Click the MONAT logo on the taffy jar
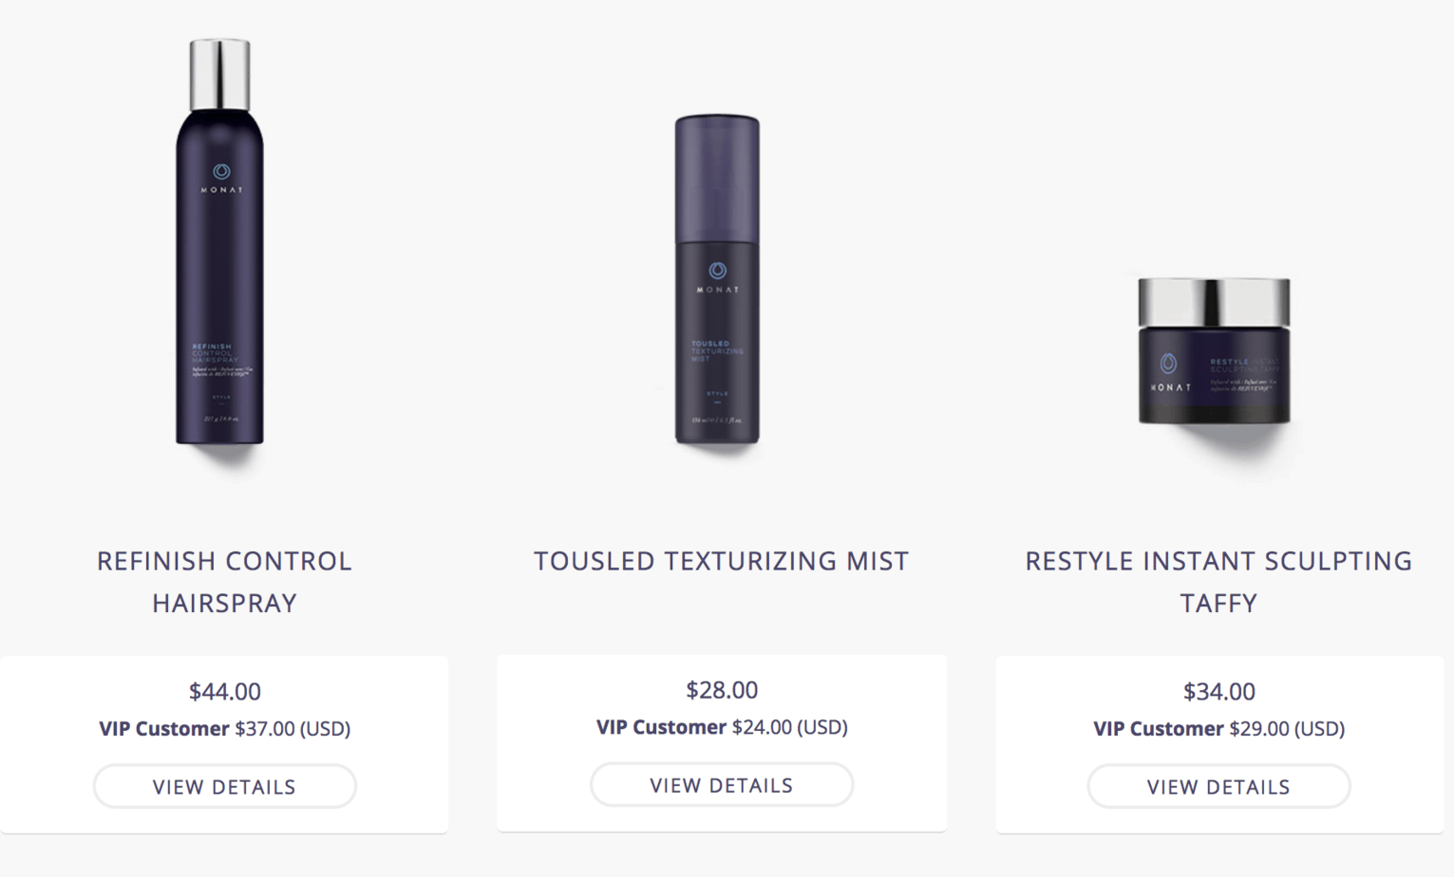 [x=1169, y=371]
